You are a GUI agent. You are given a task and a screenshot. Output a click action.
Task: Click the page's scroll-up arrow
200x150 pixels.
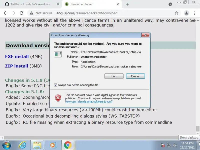click(198, 20)
